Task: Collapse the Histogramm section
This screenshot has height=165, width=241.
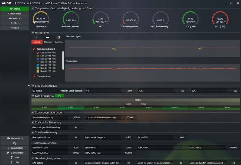Action: (x=33, y=33)
